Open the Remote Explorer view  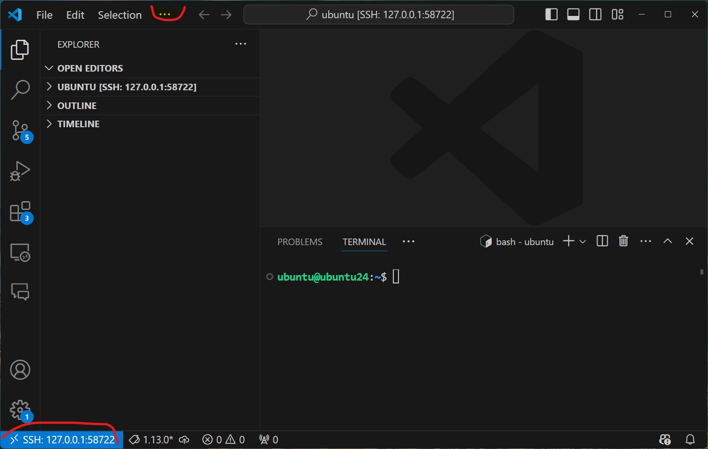pyautogui.click(x=20, y=253)
